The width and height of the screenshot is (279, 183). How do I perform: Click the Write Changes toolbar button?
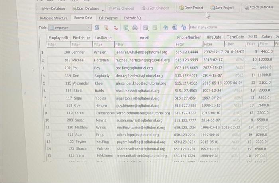tap(121, 8)
